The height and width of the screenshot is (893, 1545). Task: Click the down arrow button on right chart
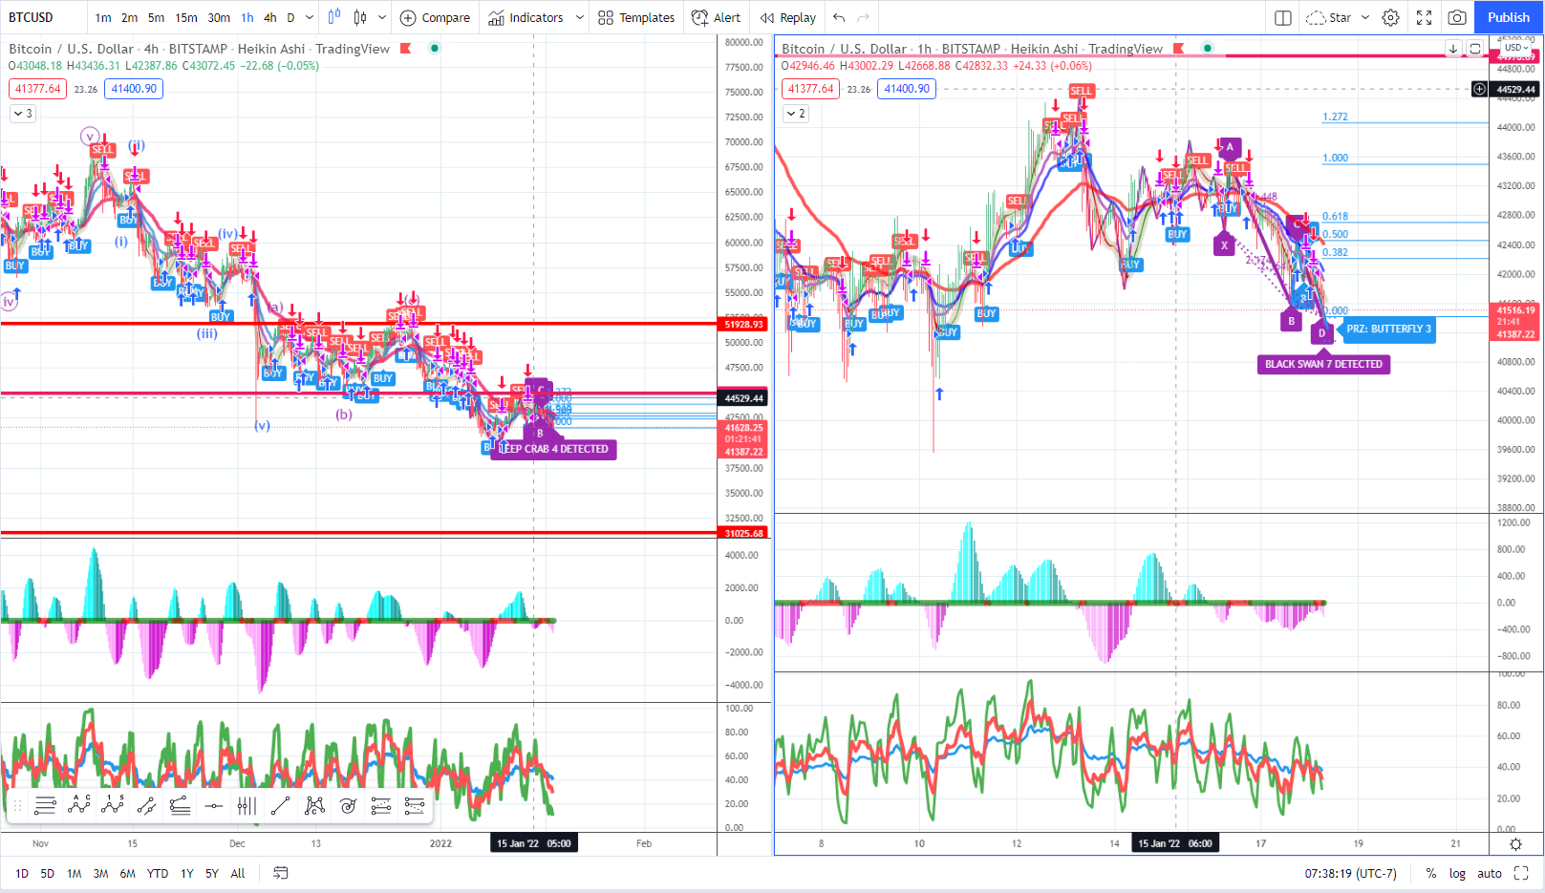click(x=1453, y=48)
